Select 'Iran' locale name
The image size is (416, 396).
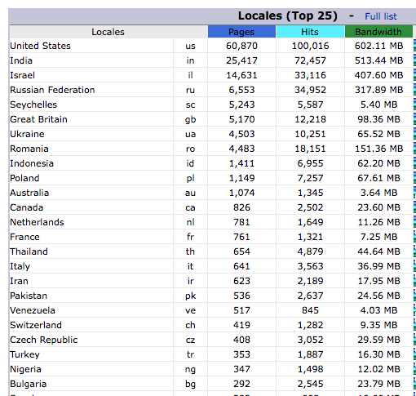pos(19,281)
